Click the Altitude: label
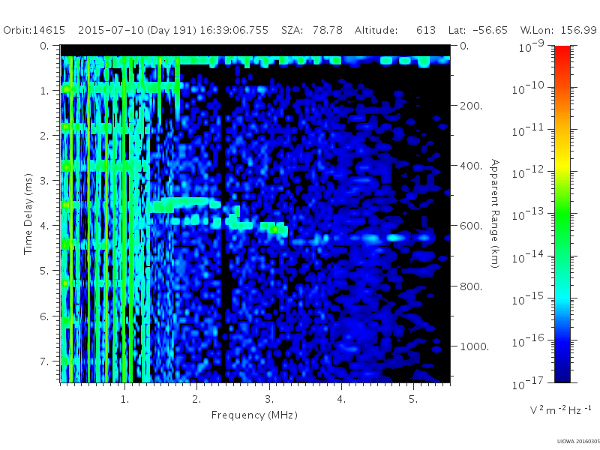The image size is (600, 450). coord(376,30)
